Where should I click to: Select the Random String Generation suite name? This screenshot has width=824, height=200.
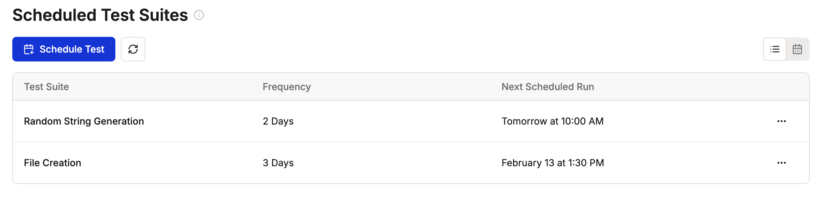[x=84, y=121]
